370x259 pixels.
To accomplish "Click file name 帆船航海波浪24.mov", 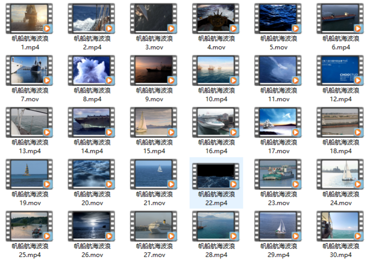I will [x=341, y=198].
